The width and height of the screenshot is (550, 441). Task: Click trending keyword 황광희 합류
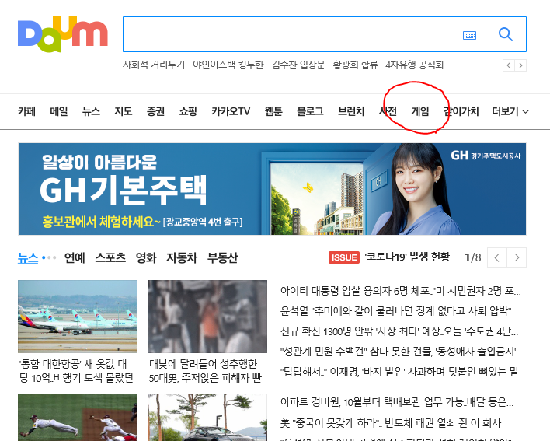point(355,65)
